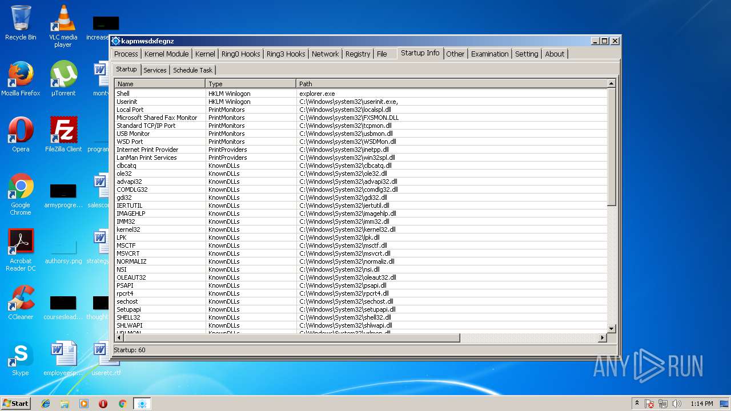
Task: Select the LanMan Print Services row
Action: pyautogui.click(x=360, y=158)
